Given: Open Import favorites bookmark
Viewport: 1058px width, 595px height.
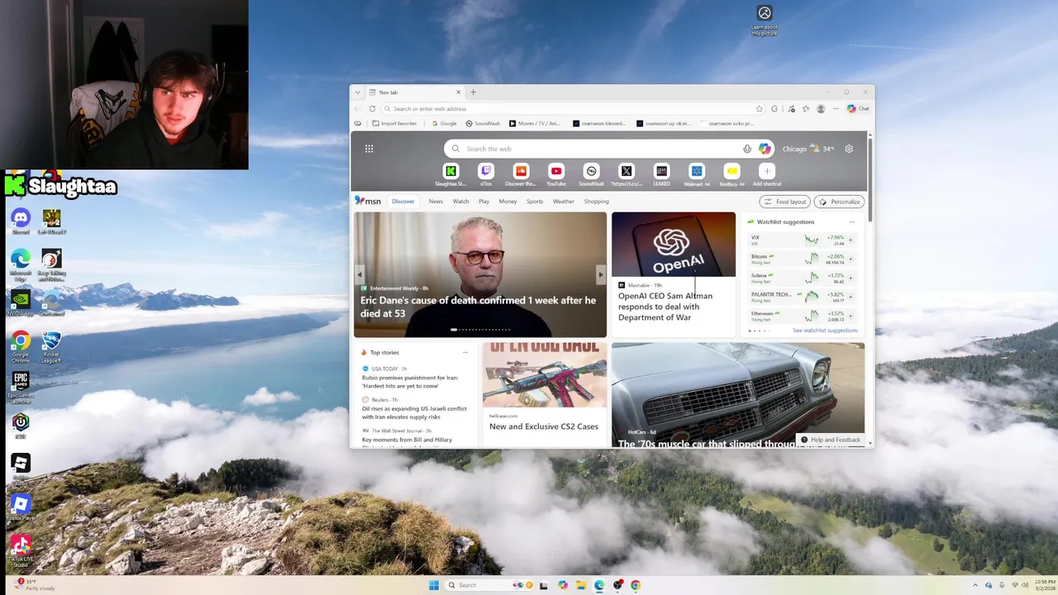Looking at the screenshot, I should click(x=394, y=123).
